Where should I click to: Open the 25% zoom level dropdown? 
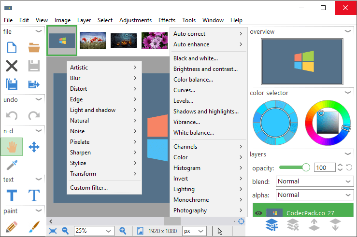pos(94,231)
